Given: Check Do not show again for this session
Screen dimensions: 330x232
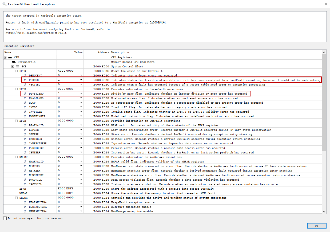Looking at the screenshot, I should click(5, 218).
